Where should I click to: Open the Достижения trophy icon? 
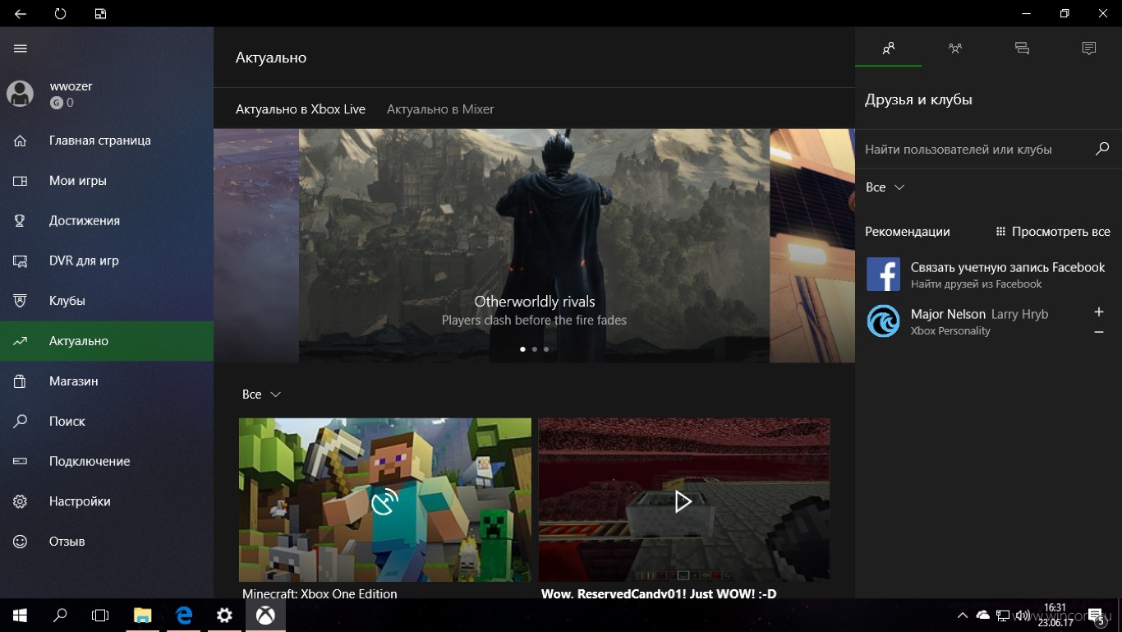click(21, 220)
